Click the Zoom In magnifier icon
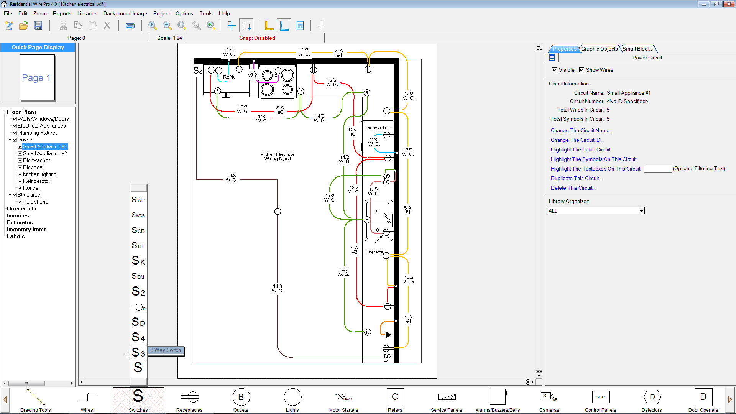Screen dimensions: 736x414 point(153,26)
